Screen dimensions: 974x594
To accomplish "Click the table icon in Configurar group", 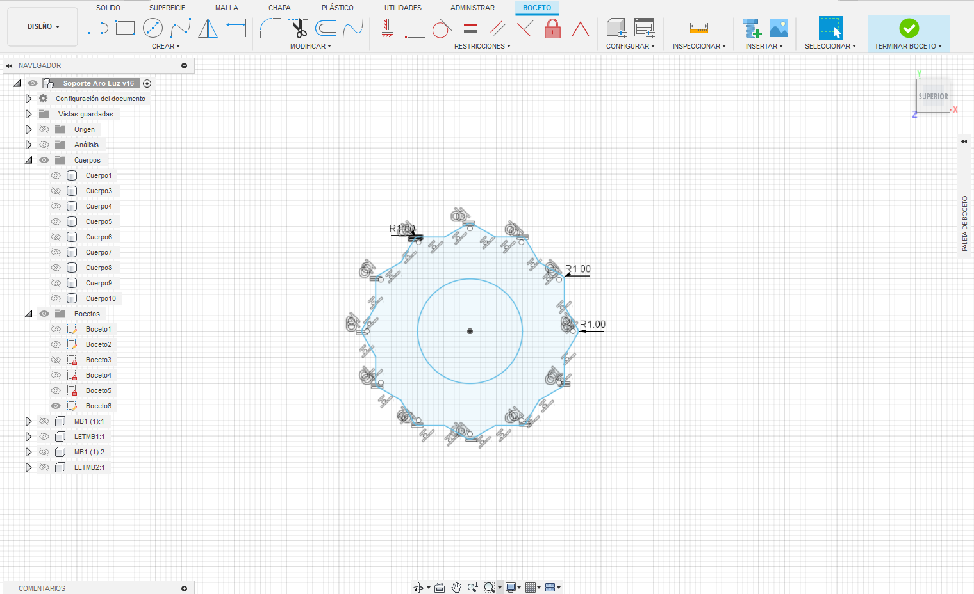I will click(644, 28).
